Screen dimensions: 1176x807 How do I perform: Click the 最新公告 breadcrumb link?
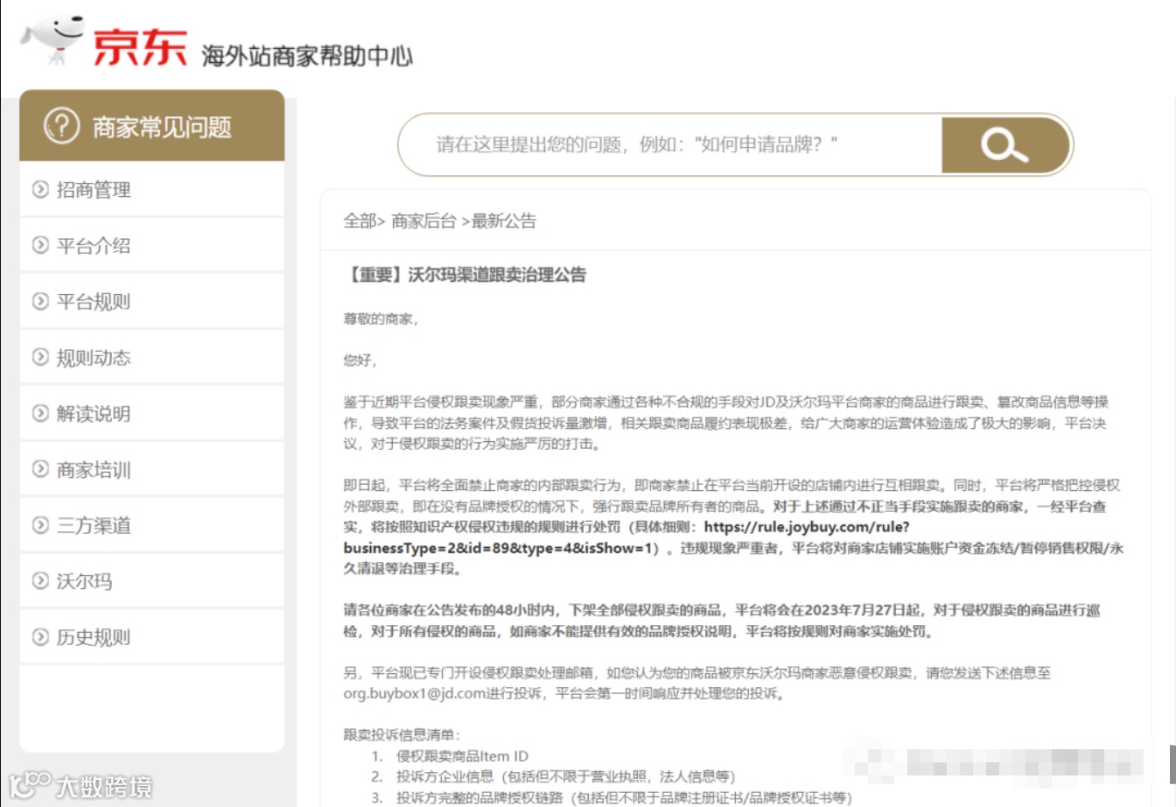(x=504, y=221)
